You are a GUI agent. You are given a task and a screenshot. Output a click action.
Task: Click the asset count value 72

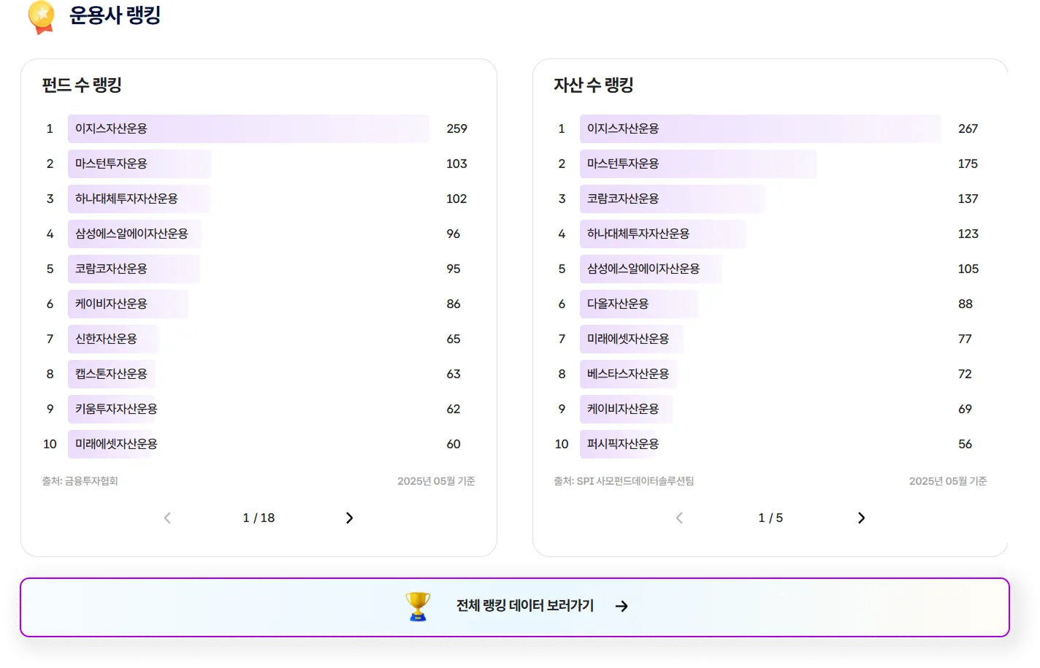click(966, 374)
